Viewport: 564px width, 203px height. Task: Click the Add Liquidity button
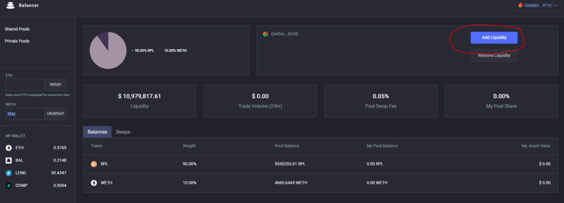(494, 38)
